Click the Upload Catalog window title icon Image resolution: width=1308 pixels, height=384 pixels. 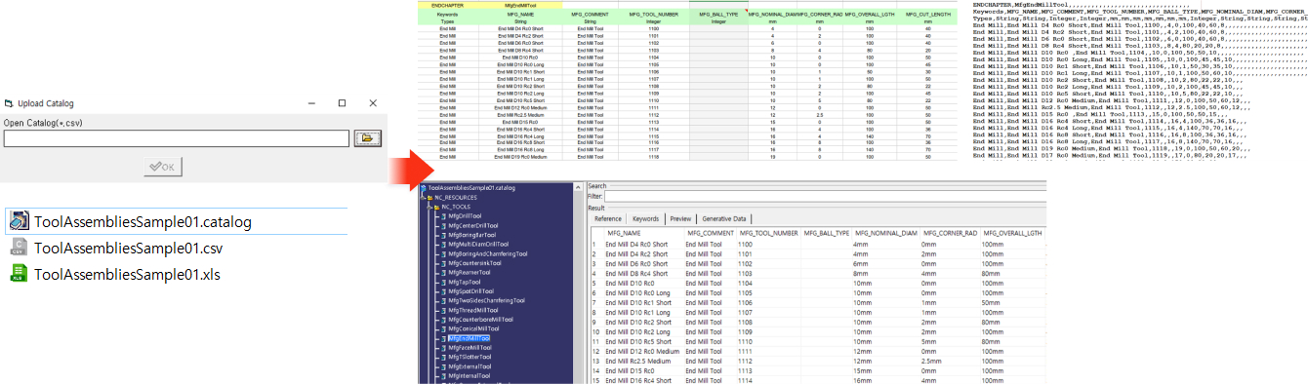click(8, 103)
